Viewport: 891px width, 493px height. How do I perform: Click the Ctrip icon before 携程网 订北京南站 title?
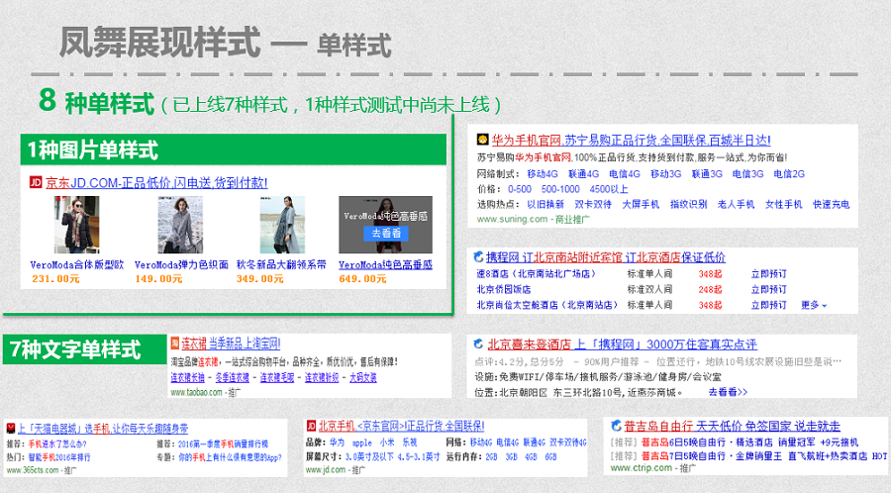click(x=478, y=257)
